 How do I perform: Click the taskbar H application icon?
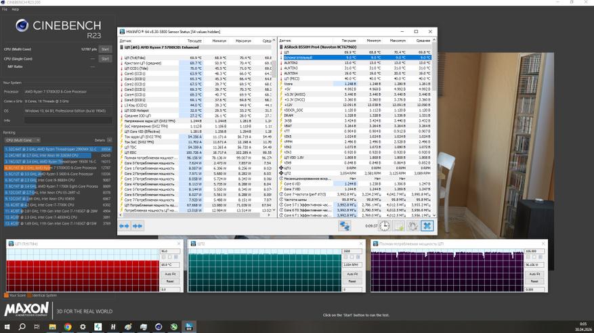click(113, 326)
